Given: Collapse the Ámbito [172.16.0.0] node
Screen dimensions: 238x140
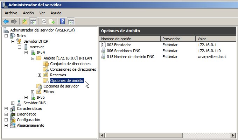Looking at the screenshot, I should pyautogui.click(x=33, y=58).
